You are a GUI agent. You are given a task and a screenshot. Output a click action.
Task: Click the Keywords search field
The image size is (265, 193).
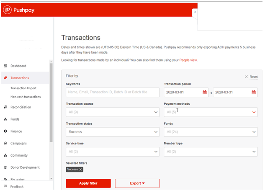point(113,92)
